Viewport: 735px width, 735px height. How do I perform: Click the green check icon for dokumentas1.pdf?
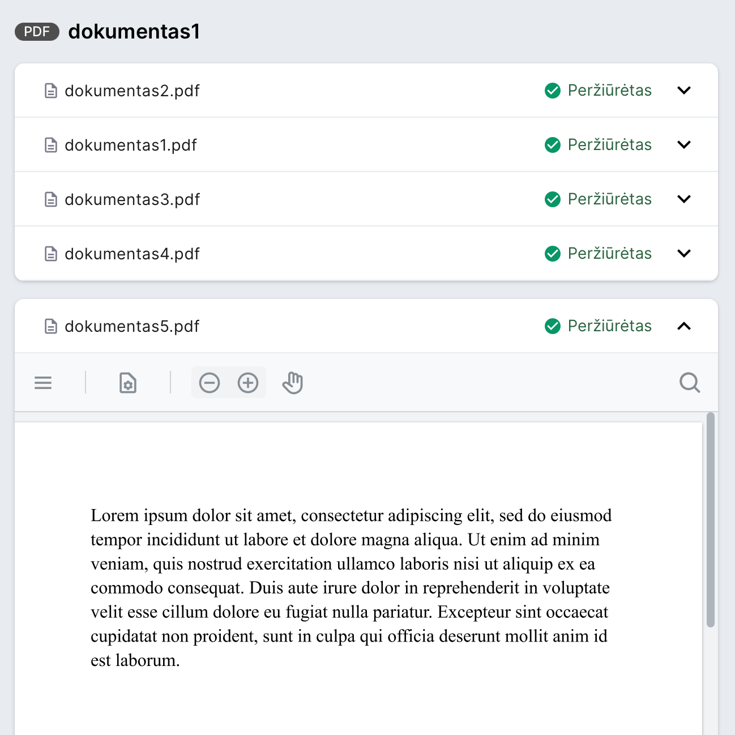[553, 145]
